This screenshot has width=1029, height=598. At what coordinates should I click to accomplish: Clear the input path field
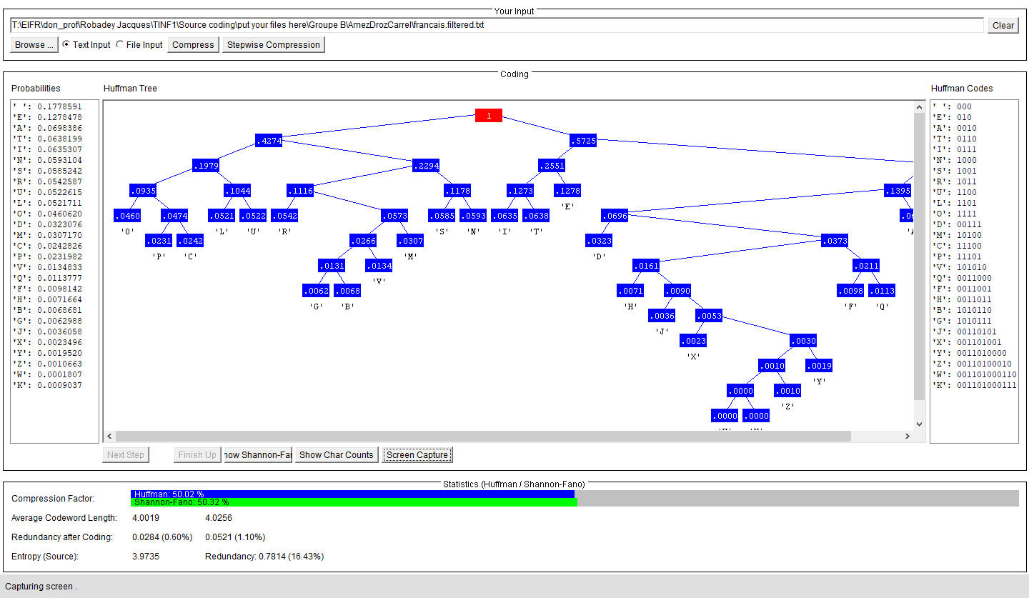point(1003,26)
